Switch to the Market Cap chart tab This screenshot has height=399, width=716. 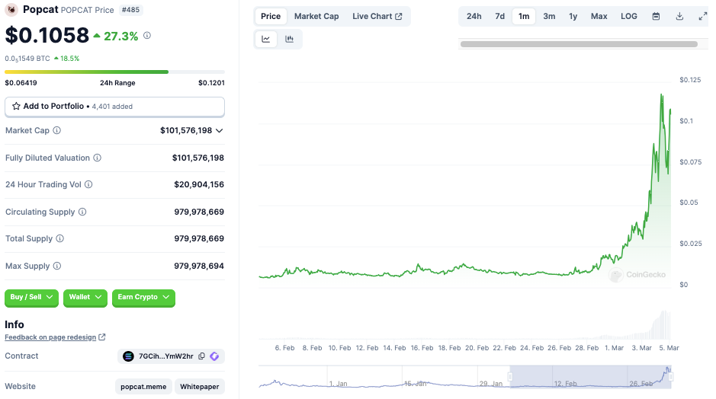point(316,17)
